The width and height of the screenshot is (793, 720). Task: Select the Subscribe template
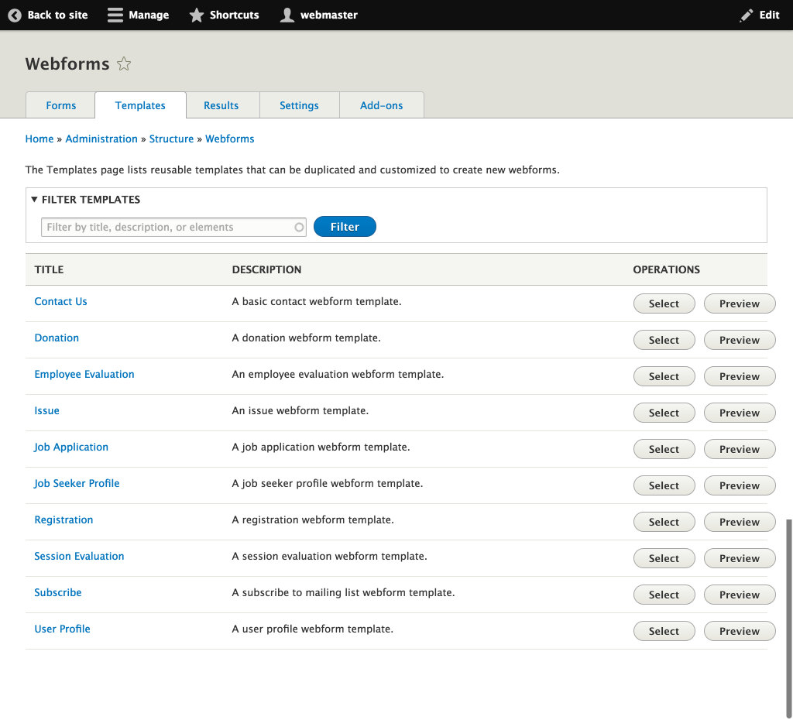tap(664, 595)
